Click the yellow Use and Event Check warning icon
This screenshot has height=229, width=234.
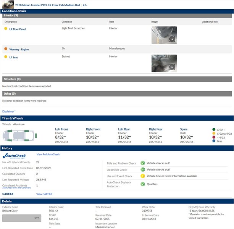[x=142, y=176]
